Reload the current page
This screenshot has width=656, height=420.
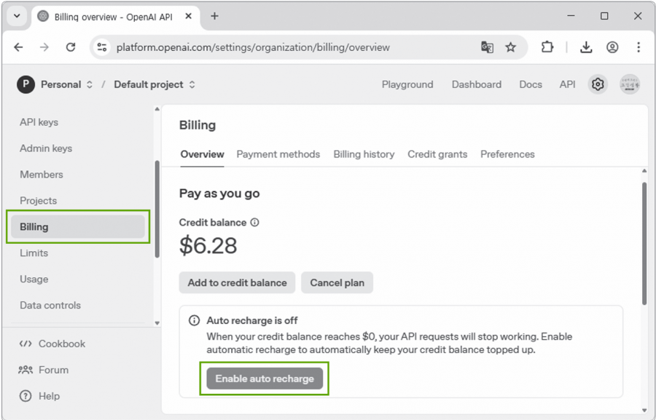tap(71, 47)
